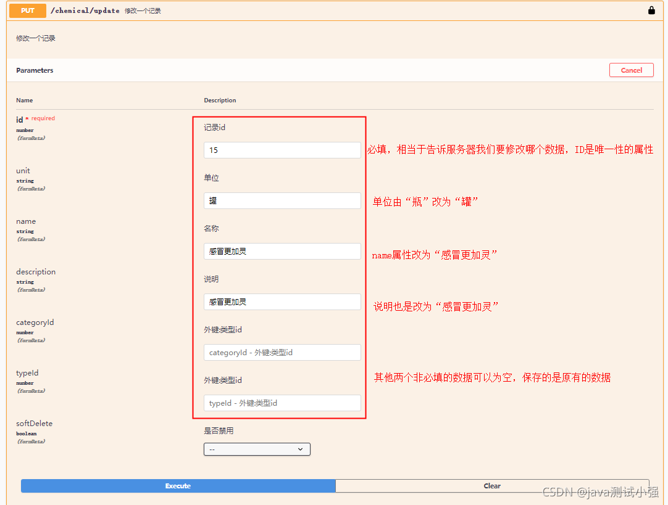668x505 pixels.
Task: Click the categoryId input field
Action: [282, 352]
